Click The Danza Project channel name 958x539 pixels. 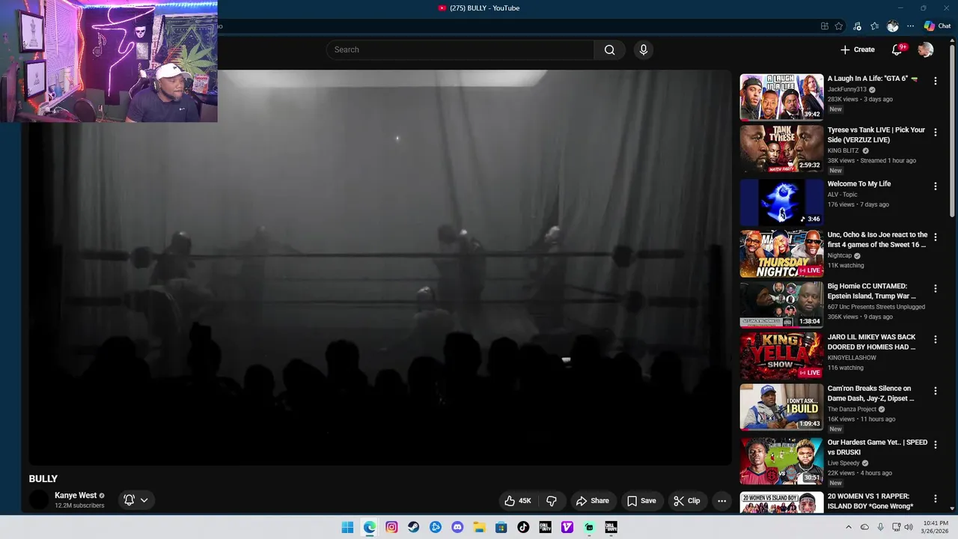click(x=852, y=409)
